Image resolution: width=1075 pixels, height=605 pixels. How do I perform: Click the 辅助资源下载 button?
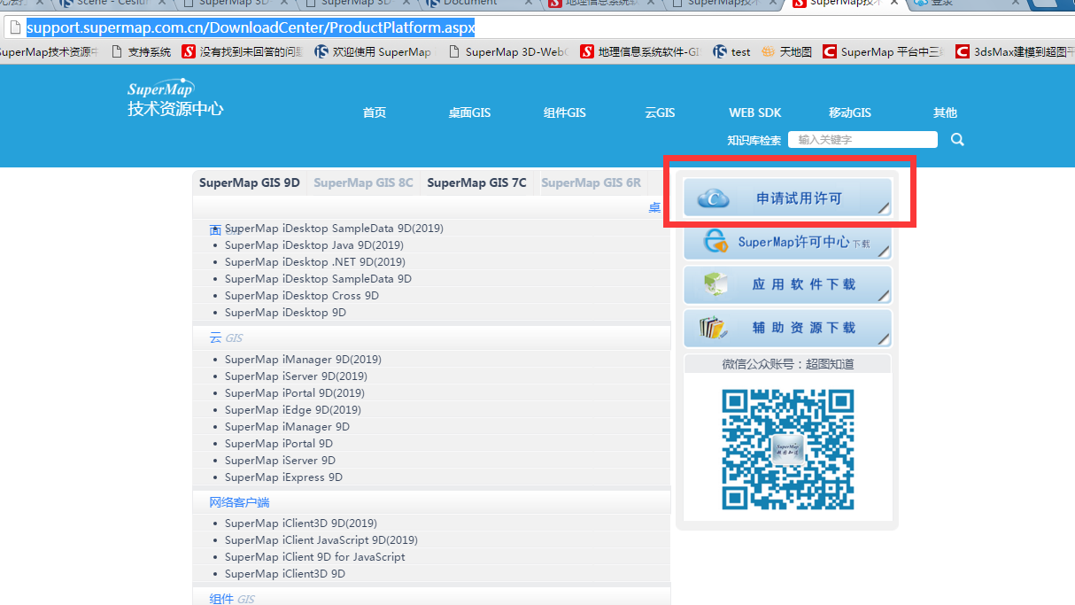pyautogui.click(x=788, y=328)
